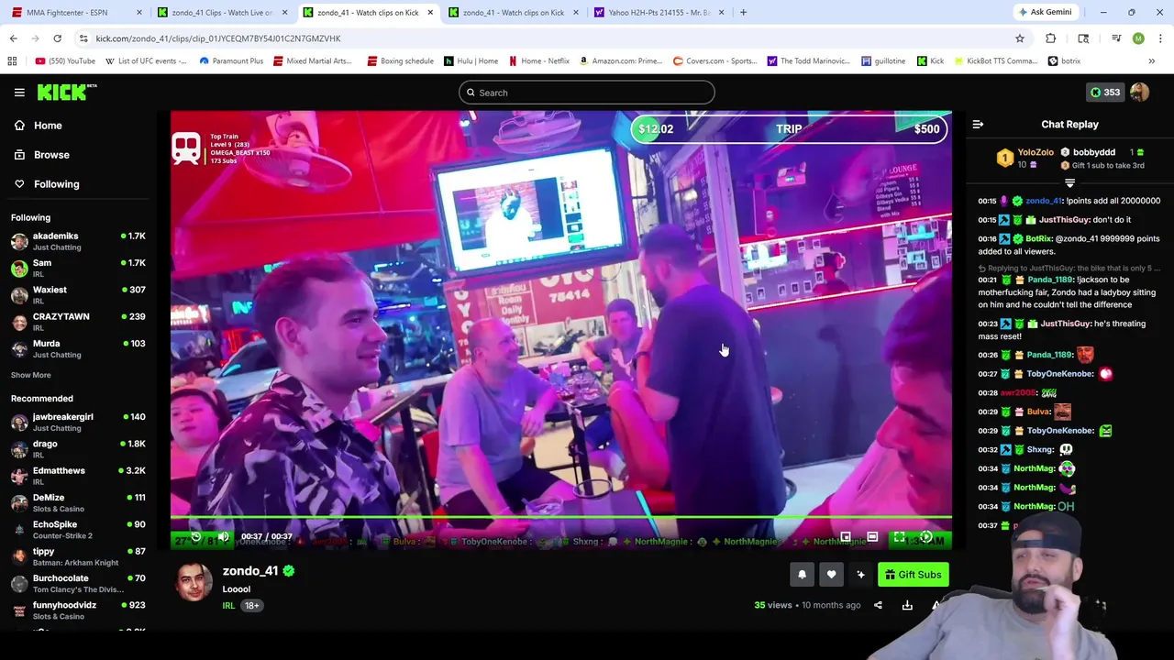Image resolution: width=1174 pixels, height=660 pixels.
Task: Click zondo_41's streamer avatar
Action: (x=194, y=582)
